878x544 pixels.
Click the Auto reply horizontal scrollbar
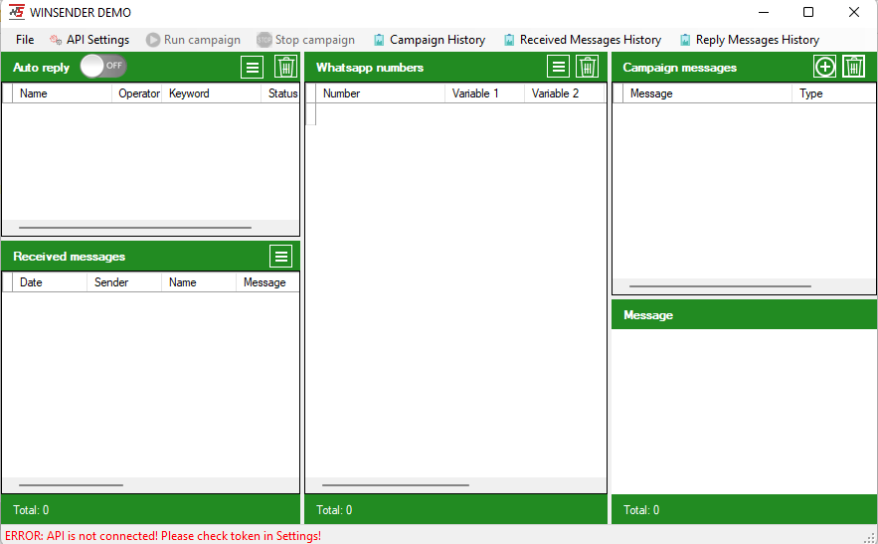coord(135,228)
